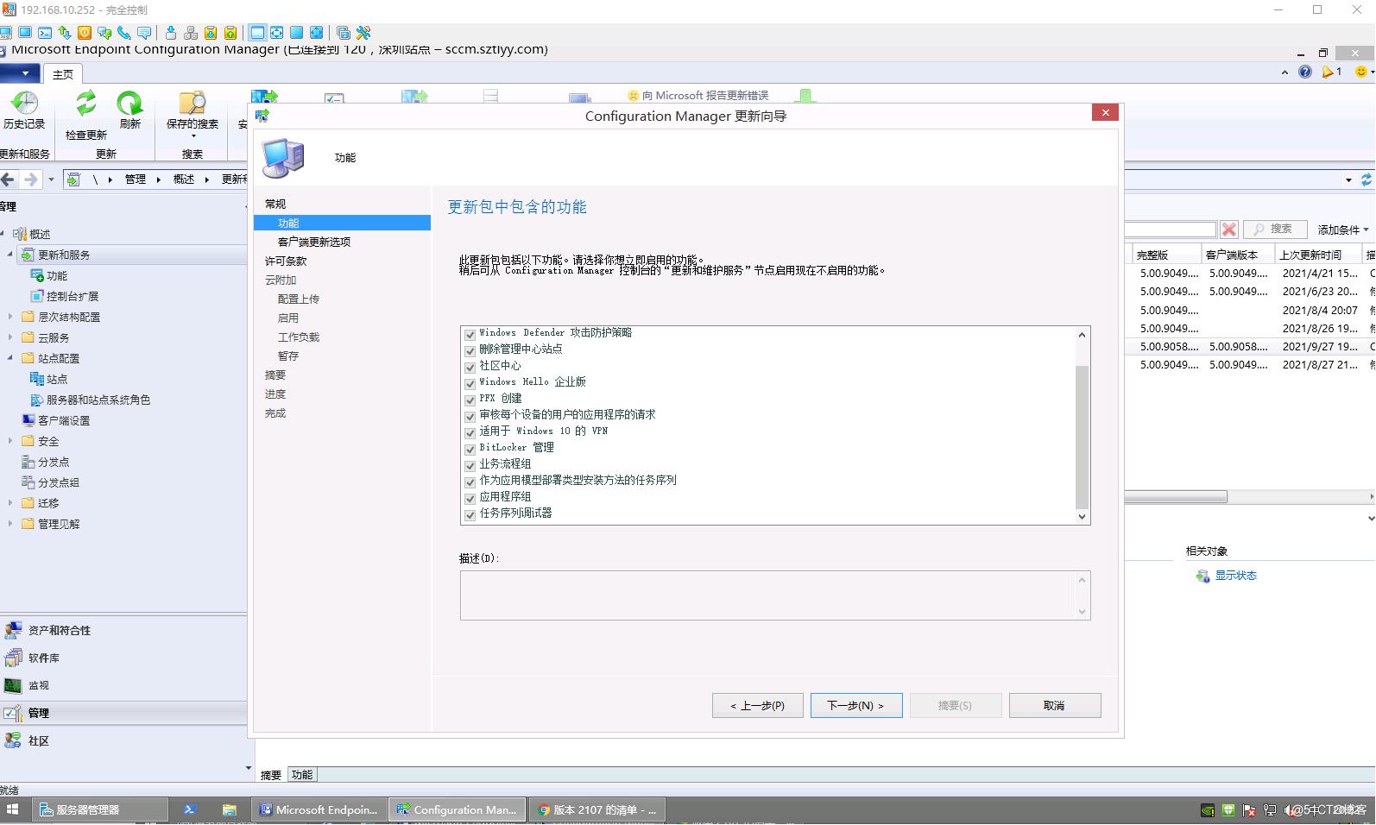Click the navigation Forward arrow
This screenshot has height=825, width=1376.
pos(31,179)
